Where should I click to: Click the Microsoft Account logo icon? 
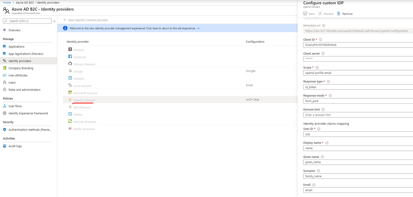click(x=70, y=93)
